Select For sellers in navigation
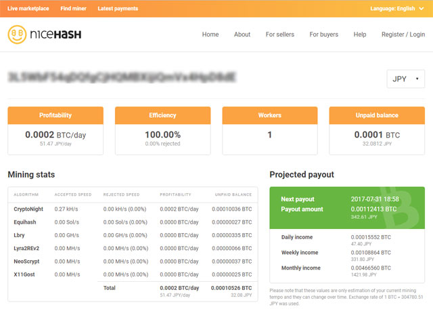Image resolution: width=433 pixels, height=311 pixels. [x=280, y=35]
